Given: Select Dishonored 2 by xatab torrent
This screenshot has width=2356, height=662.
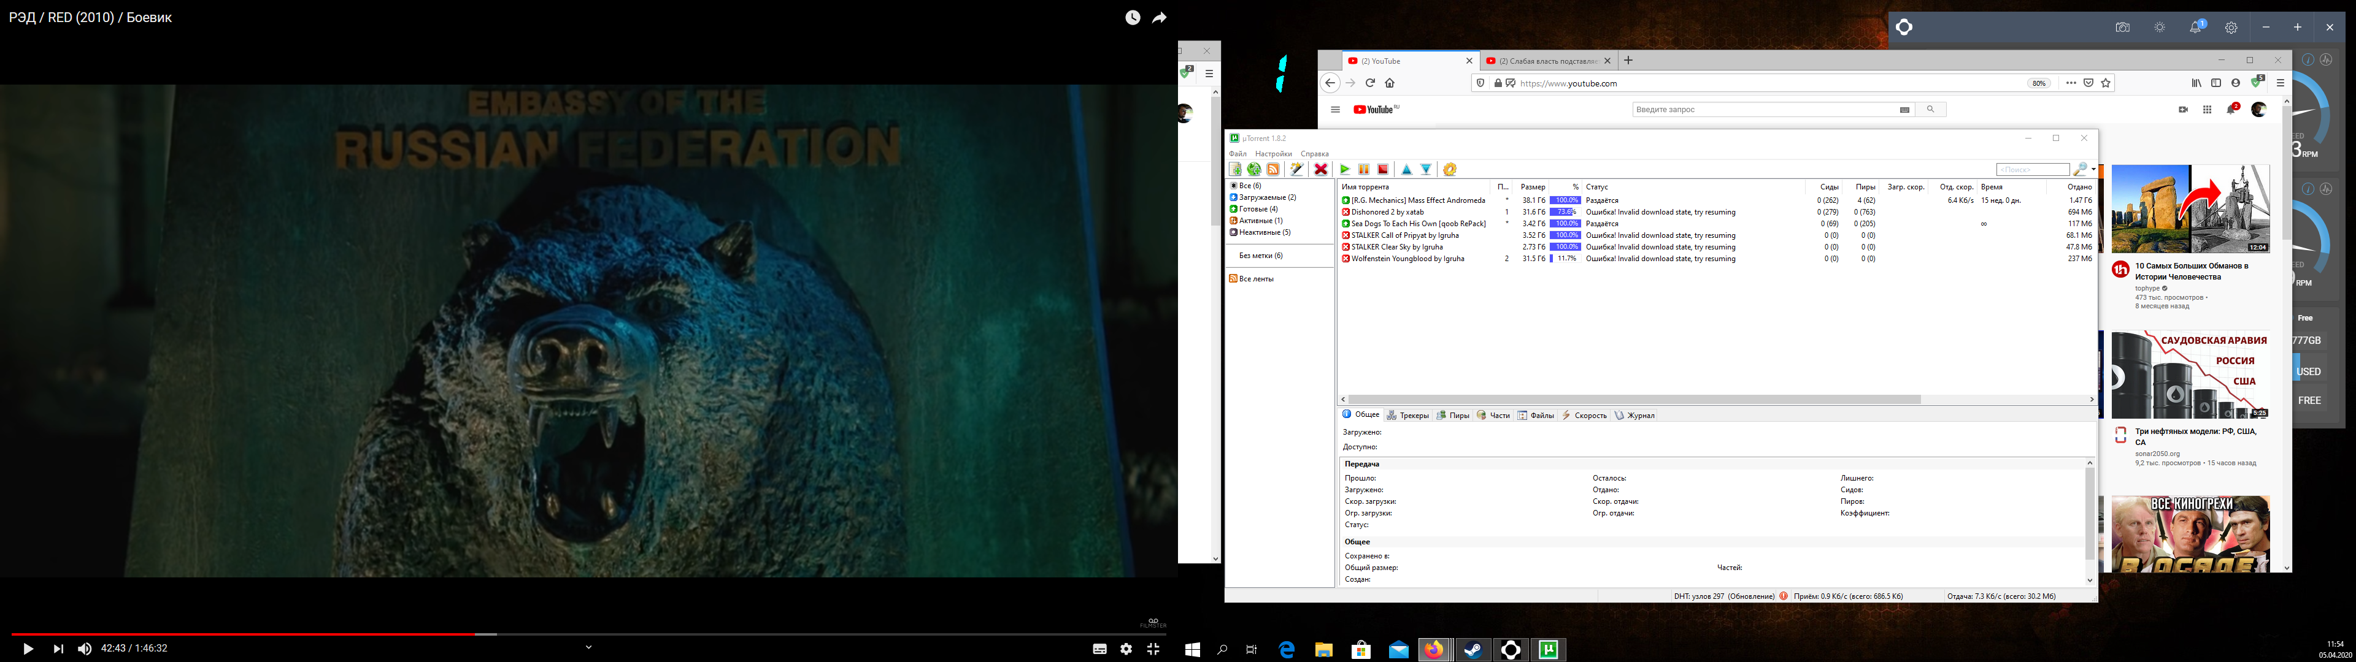Looking at the screenshot, I should (1717, 212).
